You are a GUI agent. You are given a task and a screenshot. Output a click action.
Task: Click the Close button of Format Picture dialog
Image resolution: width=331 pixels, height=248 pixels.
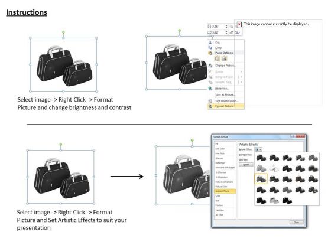(296, 223)
